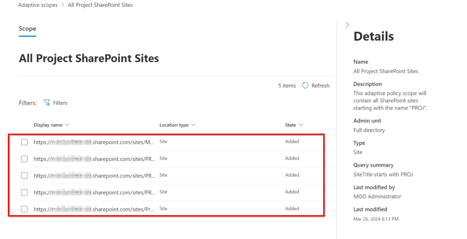
Task: Open the second SharePoint site URL in list
Action: (94, 159)
